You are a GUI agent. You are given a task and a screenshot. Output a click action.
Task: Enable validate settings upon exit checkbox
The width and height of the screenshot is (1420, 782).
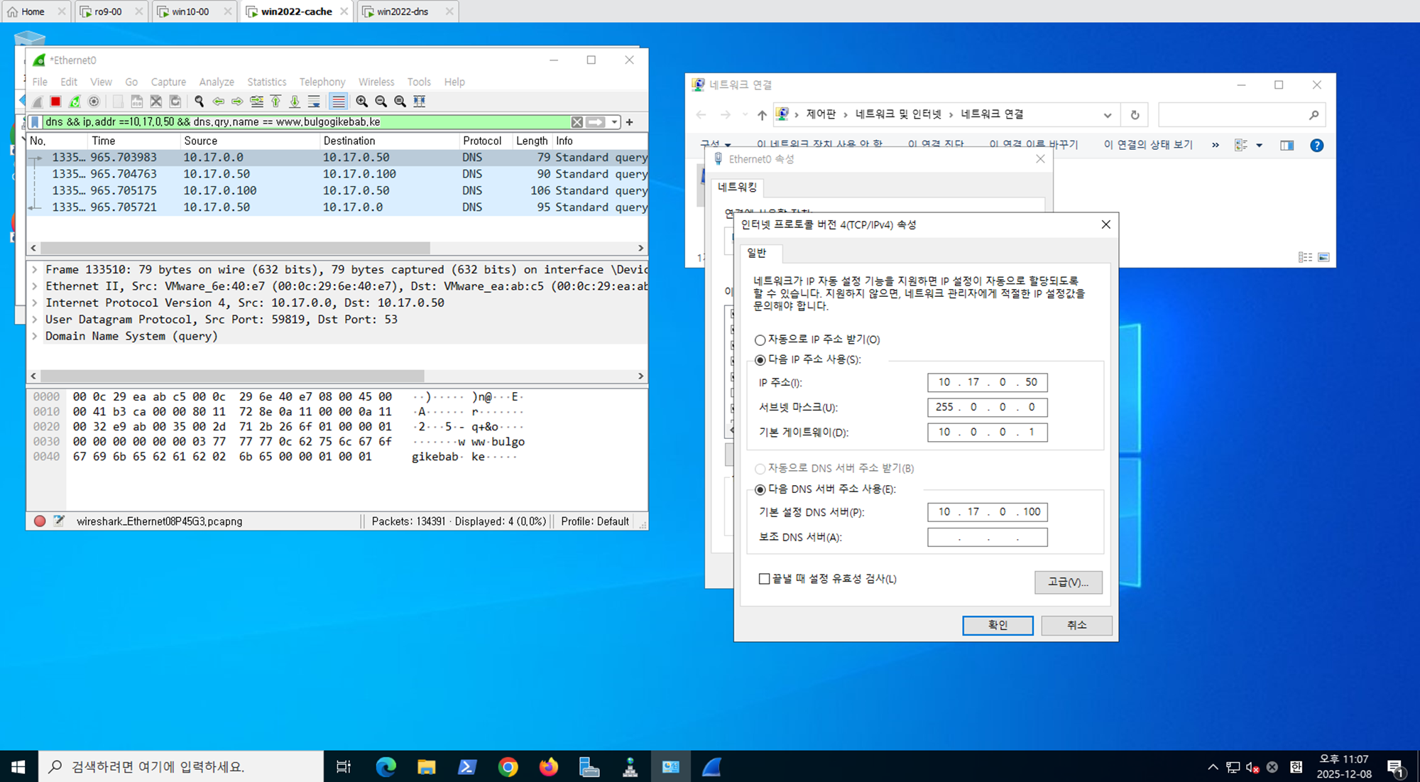(765, 579)
